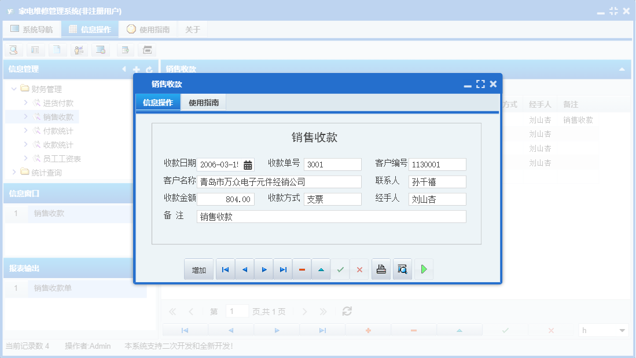636x358 pixels.
Task: Click the search icon in the main toolbar
Action: point(13,50)
